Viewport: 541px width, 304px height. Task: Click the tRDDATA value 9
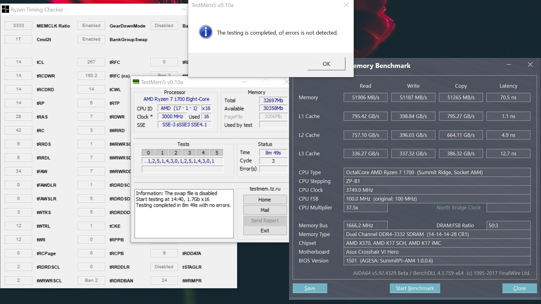tap(164, 253)
